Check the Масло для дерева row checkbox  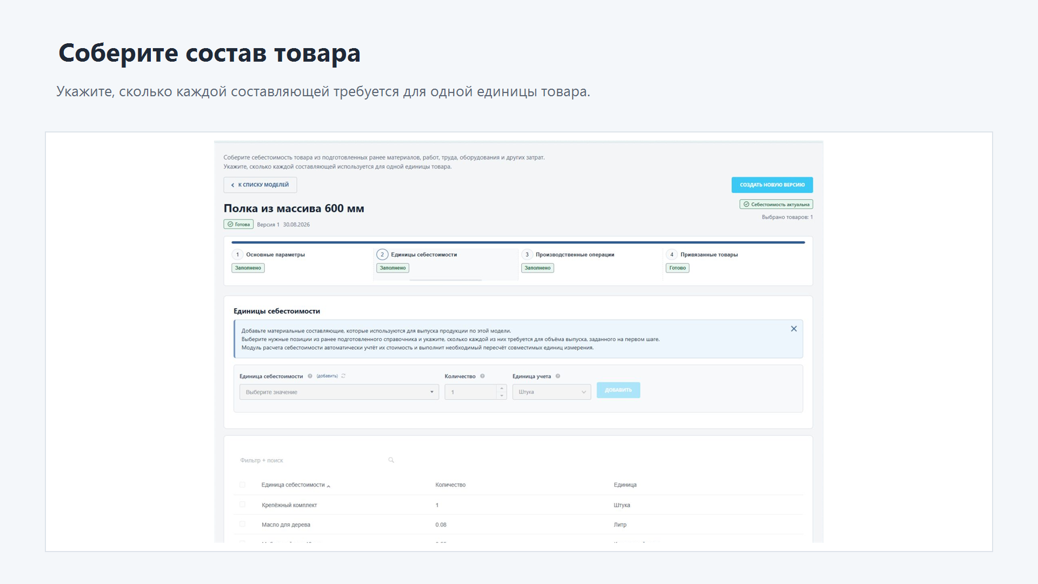click(242, 524)
